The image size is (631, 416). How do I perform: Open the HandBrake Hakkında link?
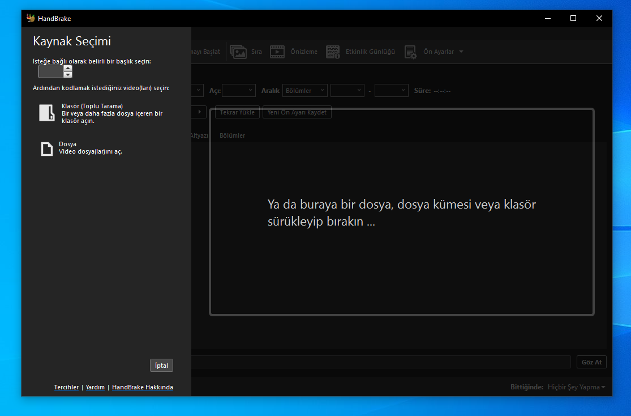[x=143, y=388]
